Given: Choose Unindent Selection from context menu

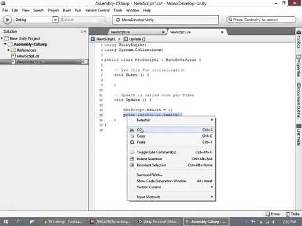Looking at the screenshot, I should (171, 165).
